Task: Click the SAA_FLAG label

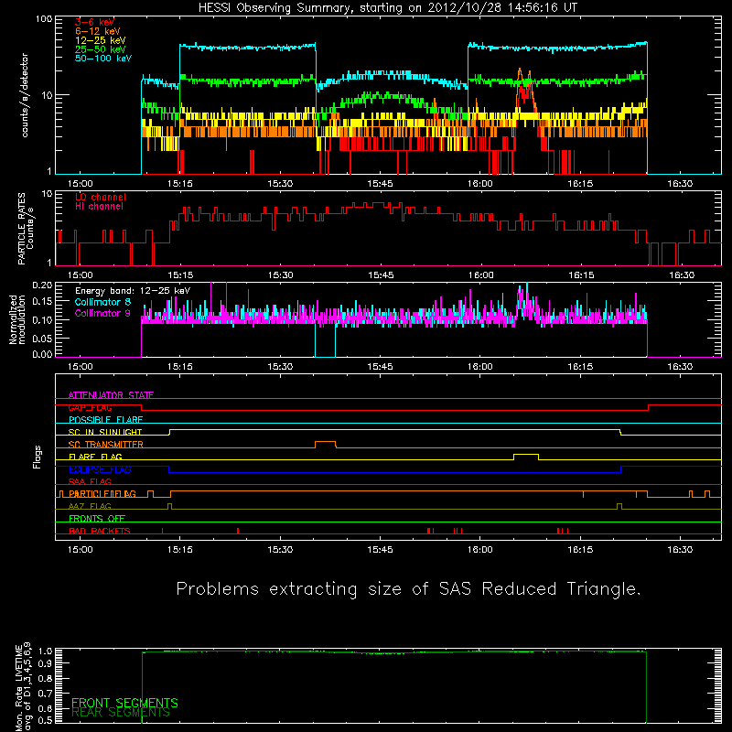Action: click(90, 481)
